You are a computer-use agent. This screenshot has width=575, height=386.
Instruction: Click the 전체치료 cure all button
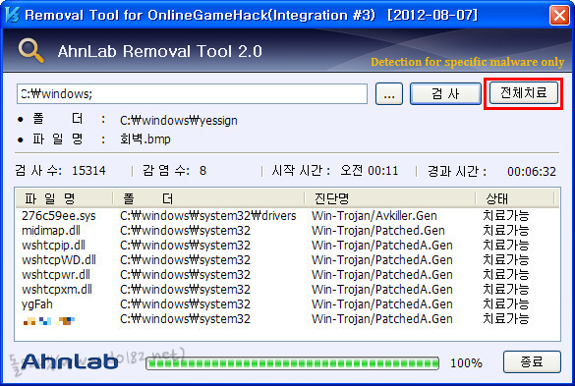pyautogui.click(x=523, y=93)
